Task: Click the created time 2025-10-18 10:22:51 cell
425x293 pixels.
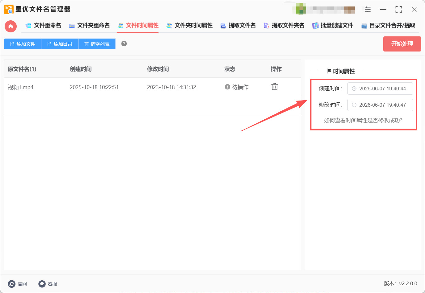Action: point(94,87)
